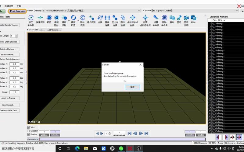Click the Add/Remove... MarkerSets button
Viewport: 244px width, 152px height.
54,29
